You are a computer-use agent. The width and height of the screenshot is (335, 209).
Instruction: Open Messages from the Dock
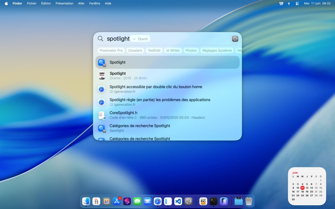[137, 201]
